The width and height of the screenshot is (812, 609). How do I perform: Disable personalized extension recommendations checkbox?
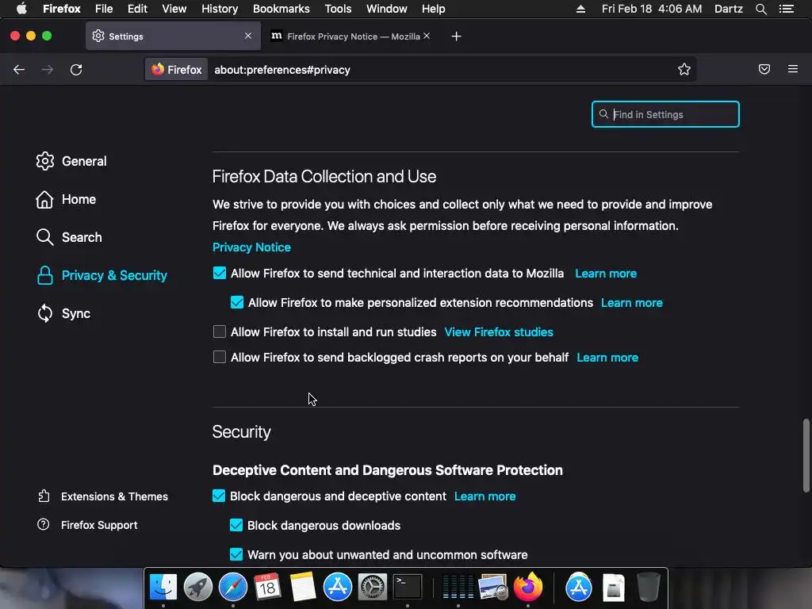pos(236,302)
